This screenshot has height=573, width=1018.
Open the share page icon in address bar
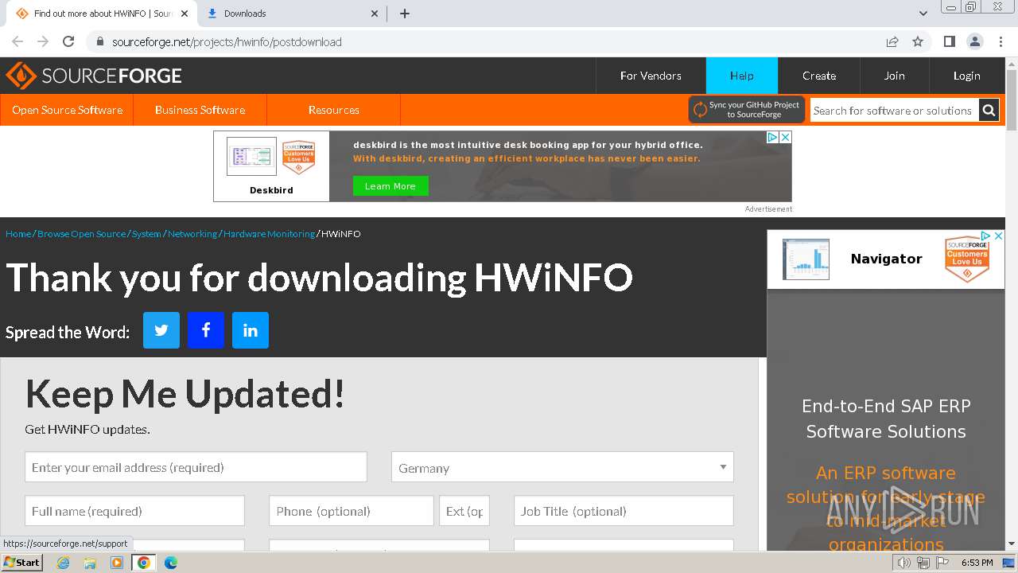coord(892,41)
